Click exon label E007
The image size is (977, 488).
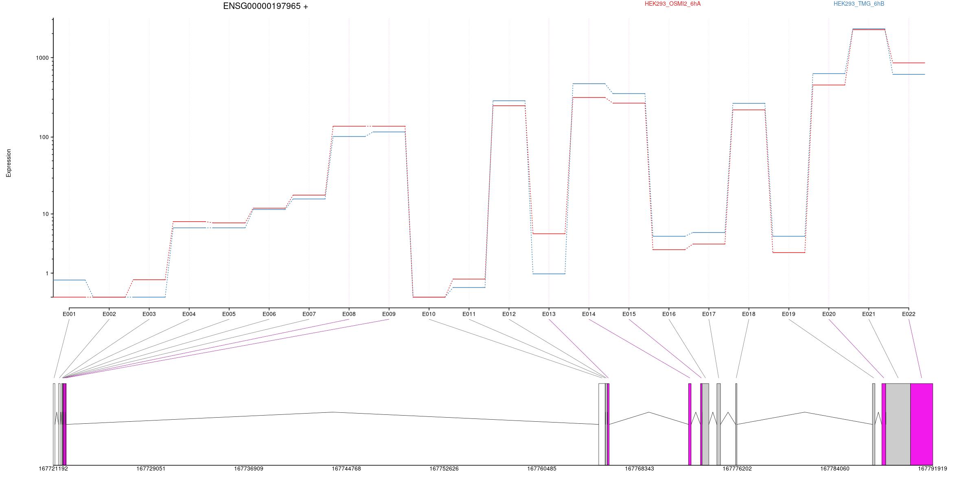(x=309, y=314)
